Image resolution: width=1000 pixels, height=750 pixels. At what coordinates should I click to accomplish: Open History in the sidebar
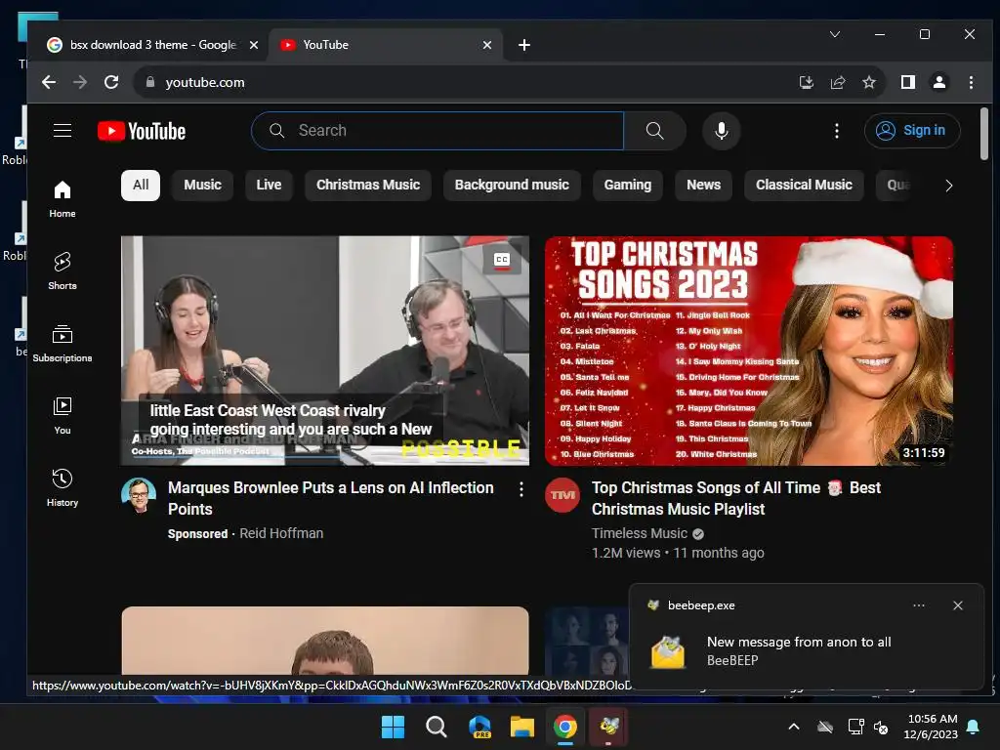(x=62, y=488)
